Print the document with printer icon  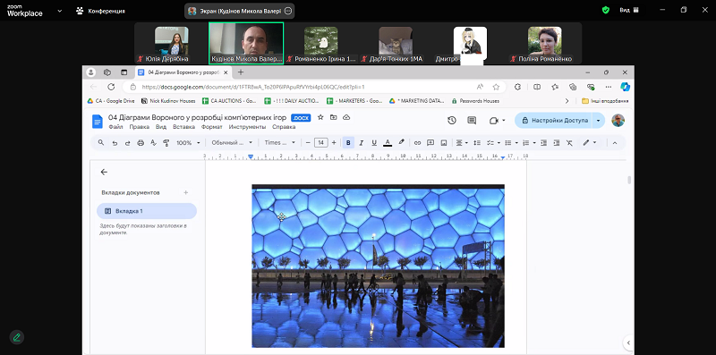(x=141, y=143)
